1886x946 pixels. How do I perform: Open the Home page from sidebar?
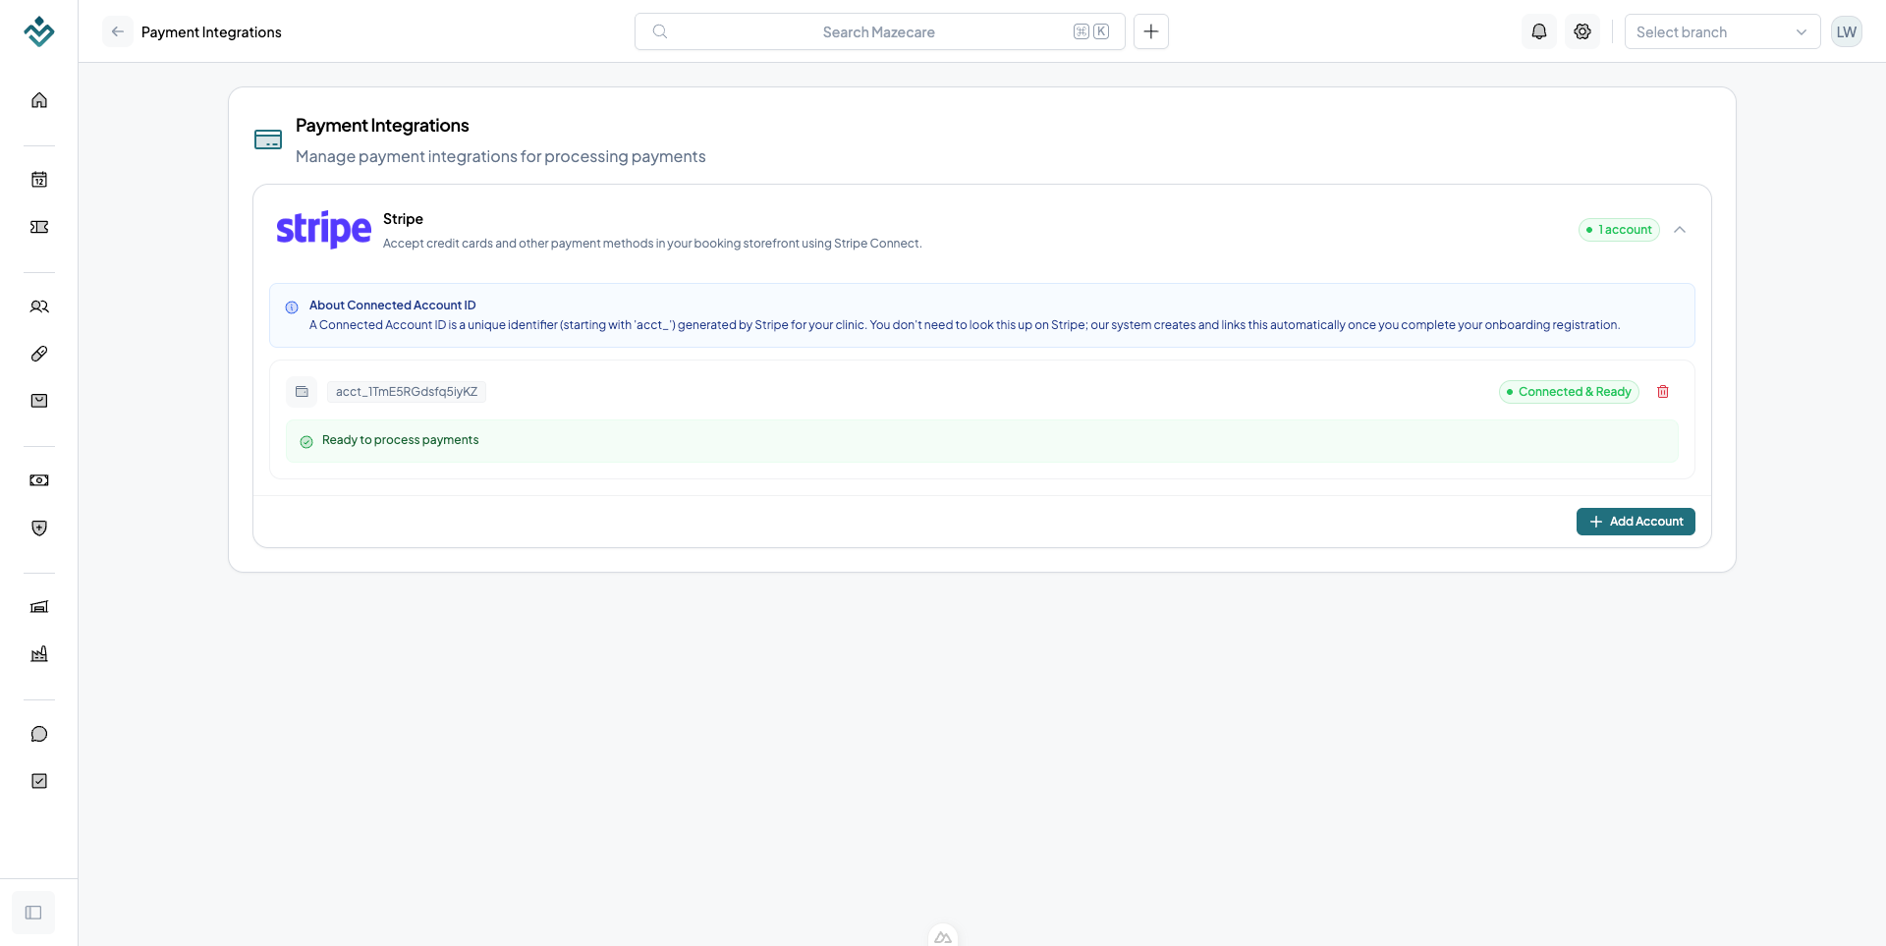39,100
